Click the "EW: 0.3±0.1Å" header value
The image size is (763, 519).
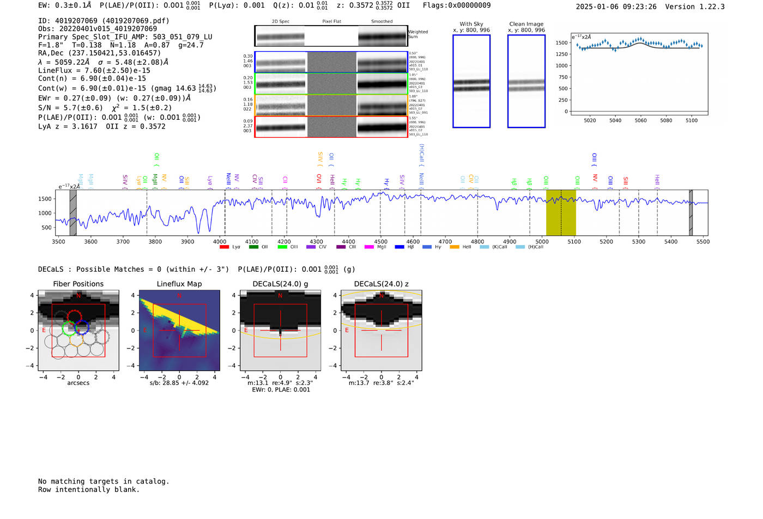[x=64, y=5]
